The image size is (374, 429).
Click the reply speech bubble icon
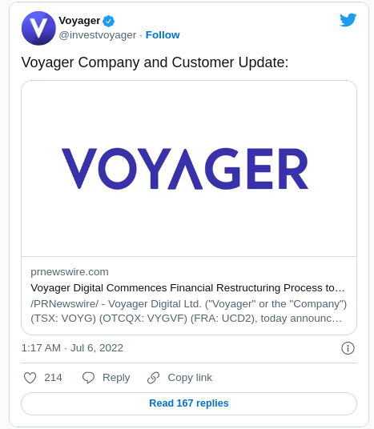click(x=88, y=378)
